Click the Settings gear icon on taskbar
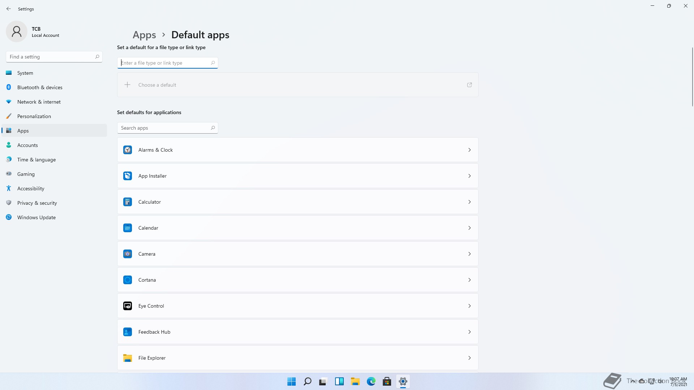694x390 pixels. [x=403, y=381]
